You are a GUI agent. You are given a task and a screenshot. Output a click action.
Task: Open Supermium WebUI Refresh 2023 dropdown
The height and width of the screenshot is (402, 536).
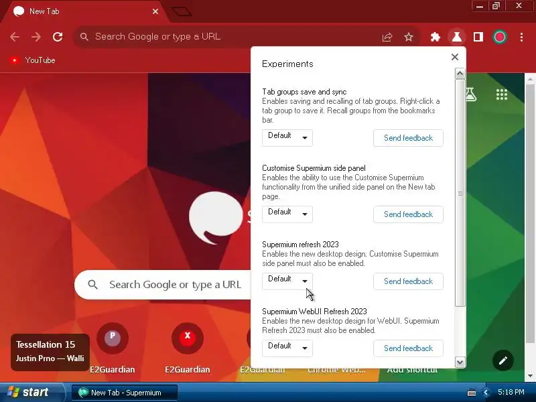click(287, 348)
